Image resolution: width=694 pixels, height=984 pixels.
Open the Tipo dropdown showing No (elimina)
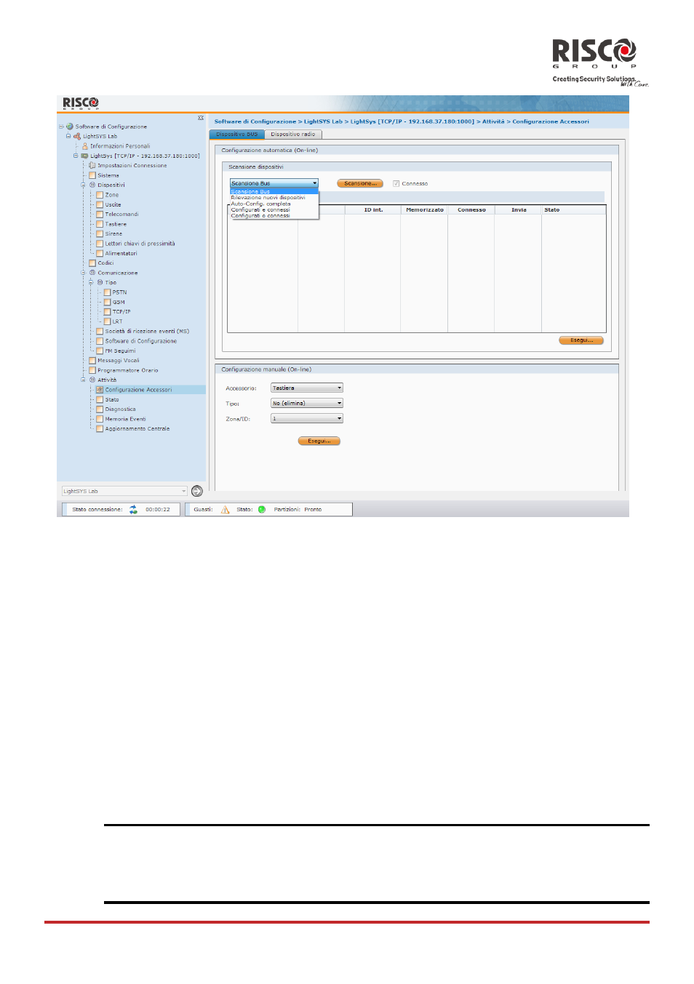click(x=306, y=404)
